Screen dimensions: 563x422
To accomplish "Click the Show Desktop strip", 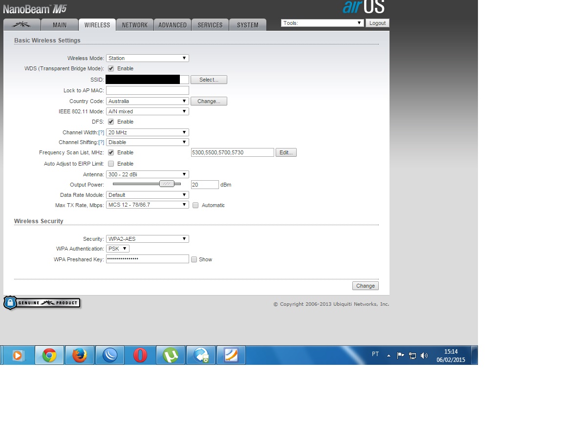I will click(x=475, y=355).
